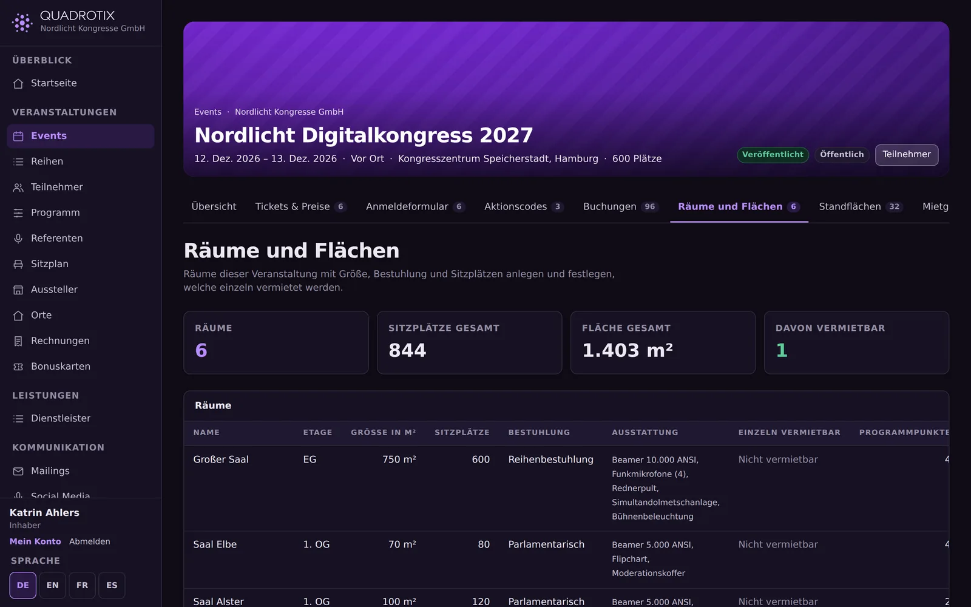
Task: Select FR language option
Action: (83, 585)
